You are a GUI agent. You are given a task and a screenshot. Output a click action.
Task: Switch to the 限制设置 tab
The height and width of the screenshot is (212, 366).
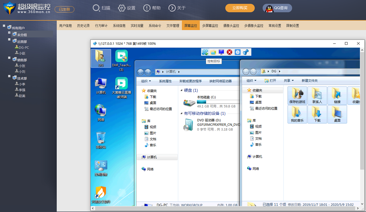click(293, 25)
